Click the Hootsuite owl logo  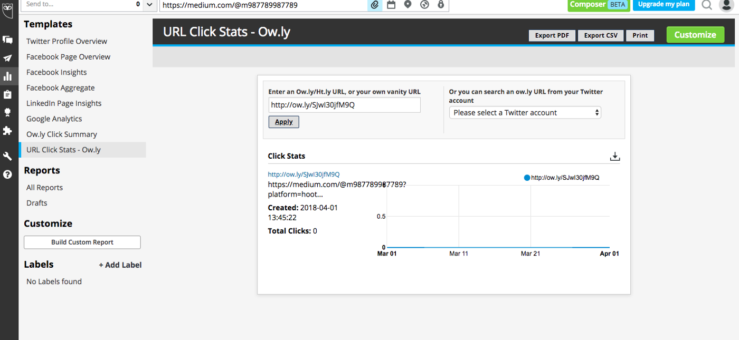point(8,9)
